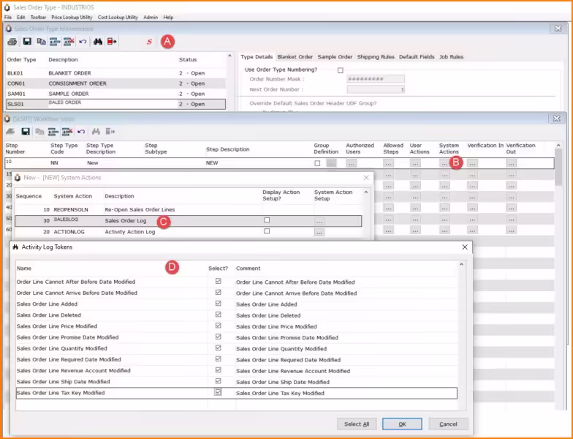The height and width of the screenshot is (439, 573).
Task: Click Workflow Steps vertical scrollbar thumb
Action: point(558,167)
